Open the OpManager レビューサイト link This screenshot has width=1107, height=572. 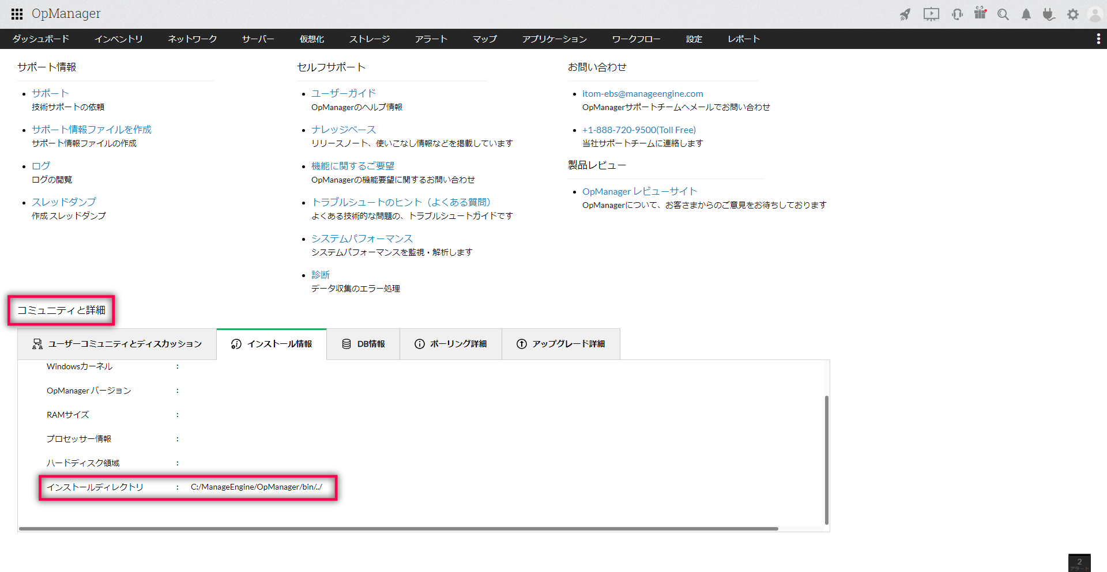[640, 191]
